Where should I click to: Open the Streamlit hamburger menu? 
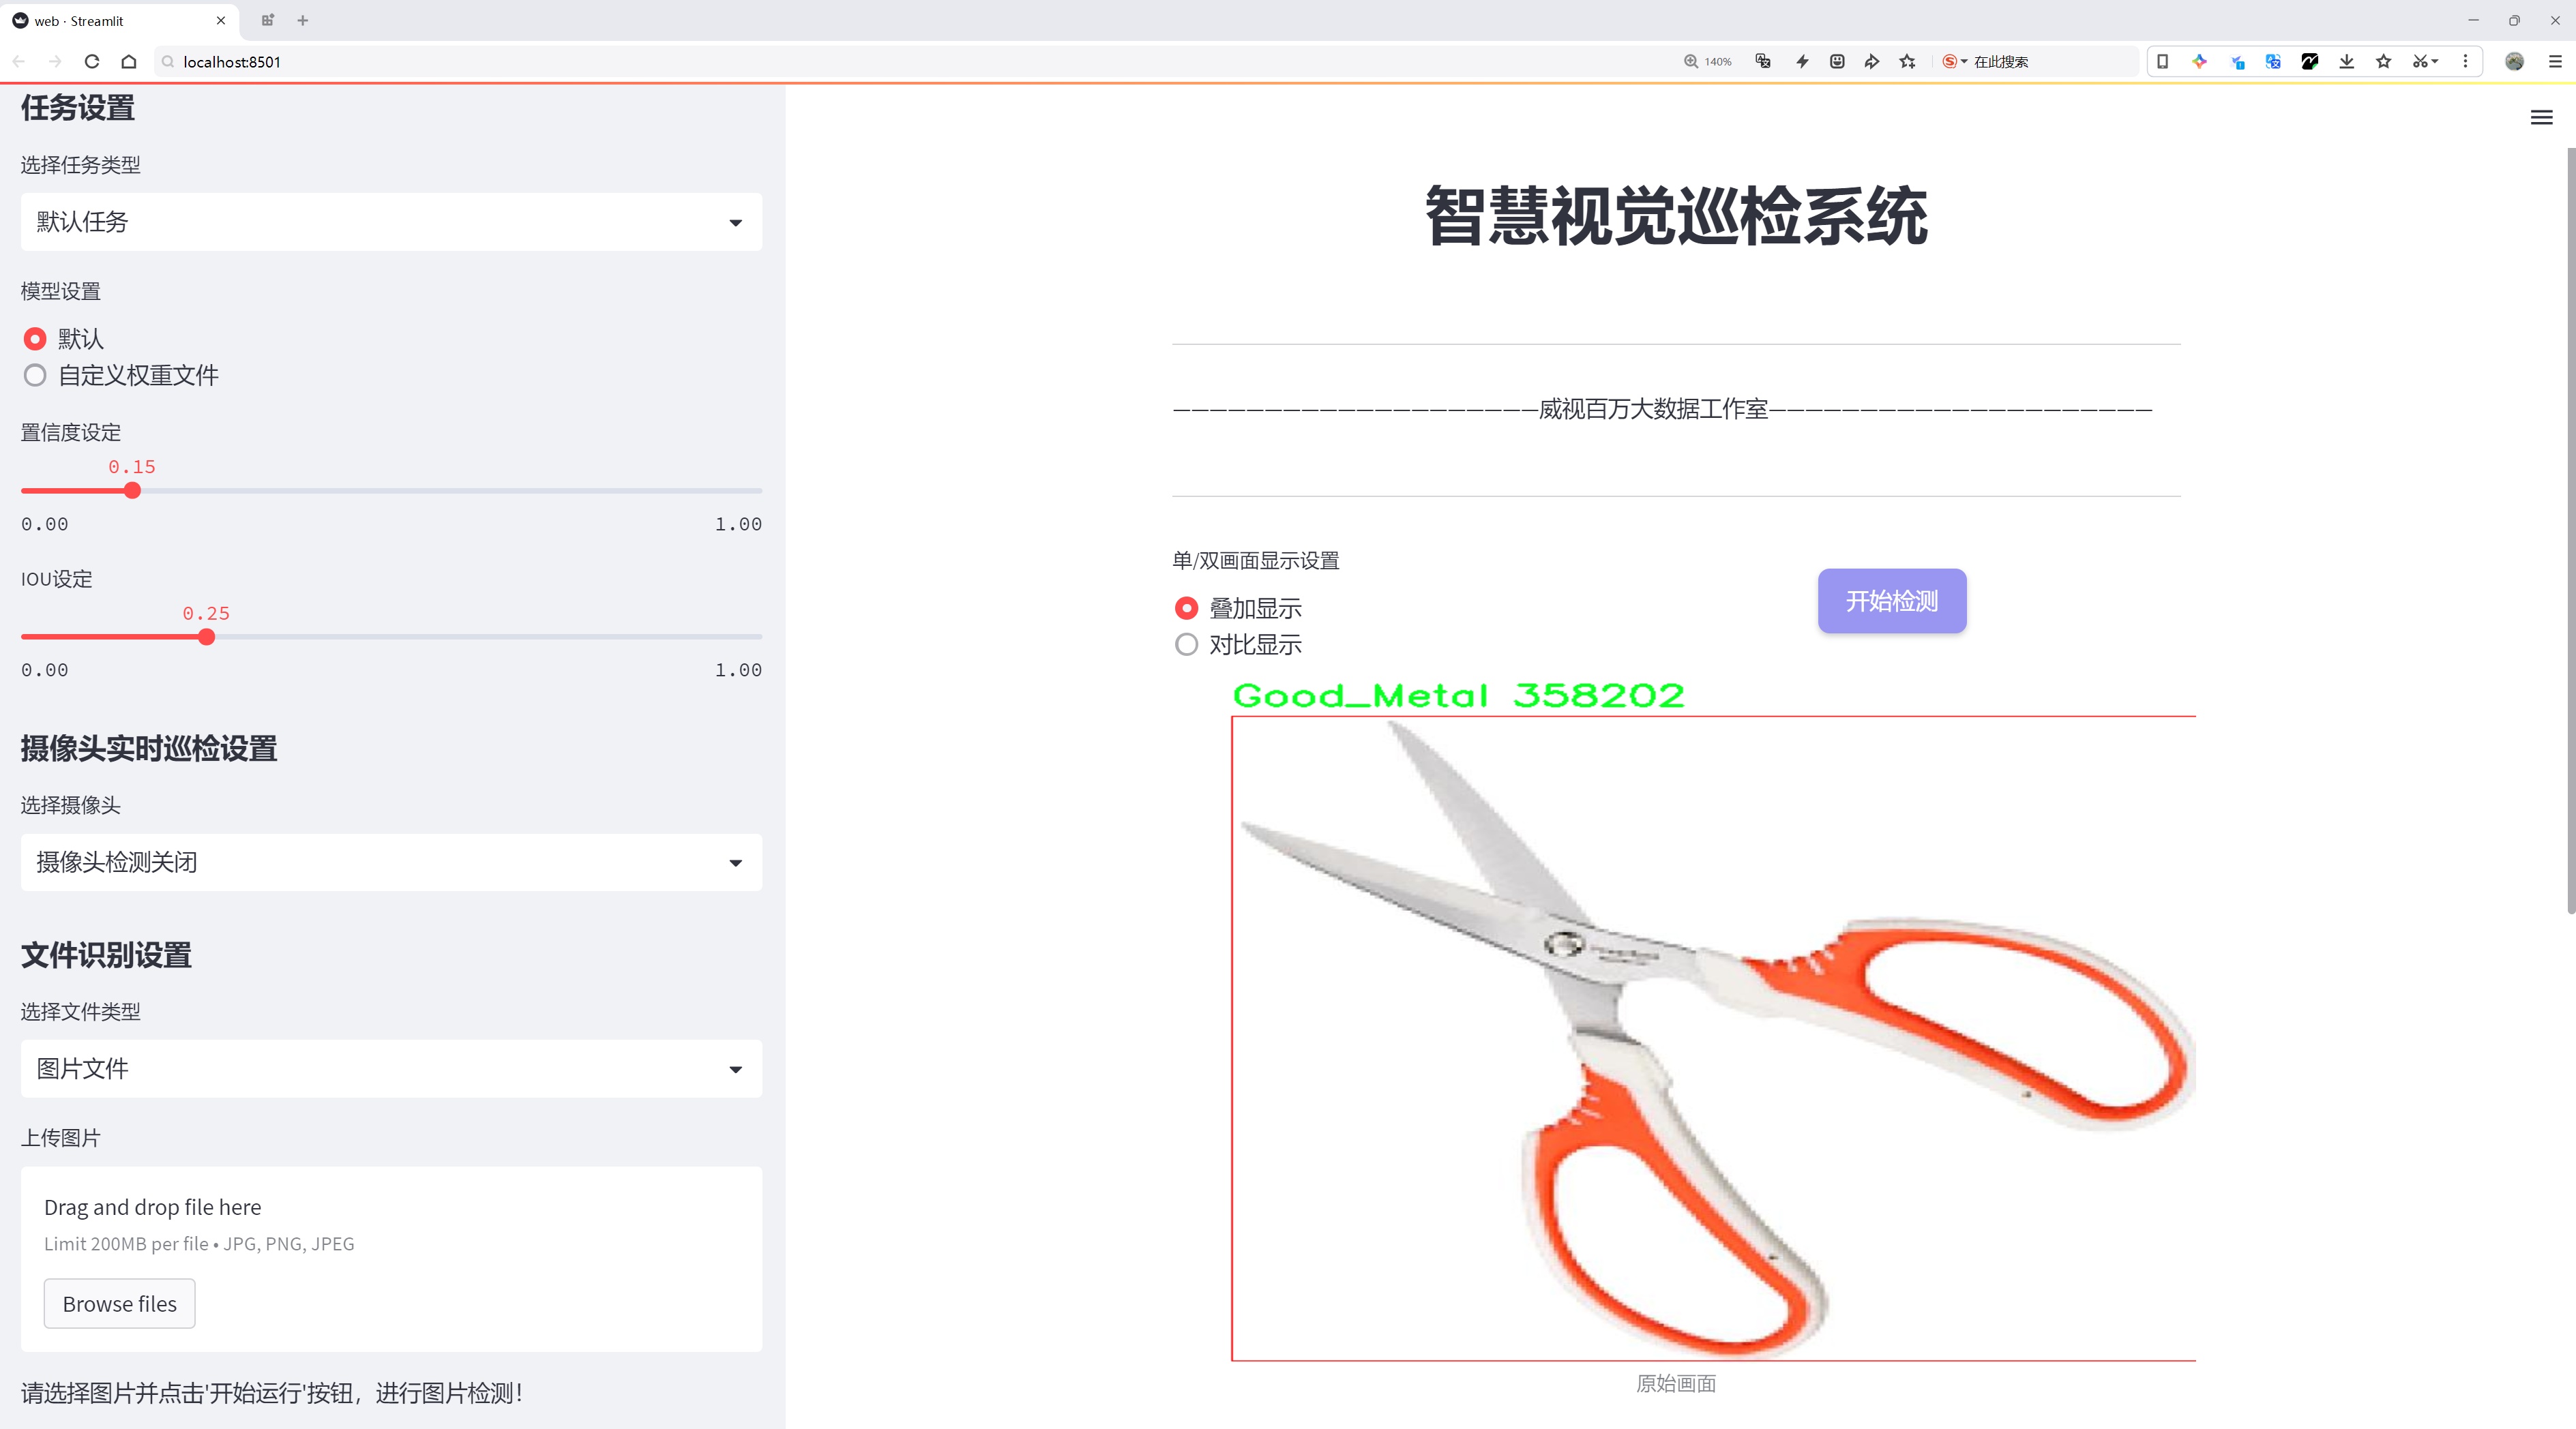tap(2541, 118)
